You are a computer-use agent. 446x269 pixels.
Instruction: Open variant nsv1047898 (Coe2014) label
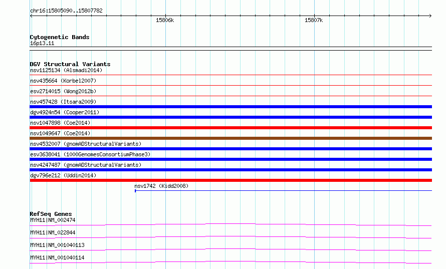click(60, 123)
